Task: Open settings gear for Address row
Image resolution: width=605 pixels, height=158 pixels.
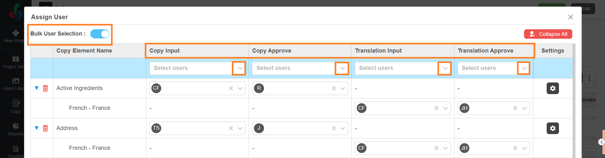Action: click(553, 128)
